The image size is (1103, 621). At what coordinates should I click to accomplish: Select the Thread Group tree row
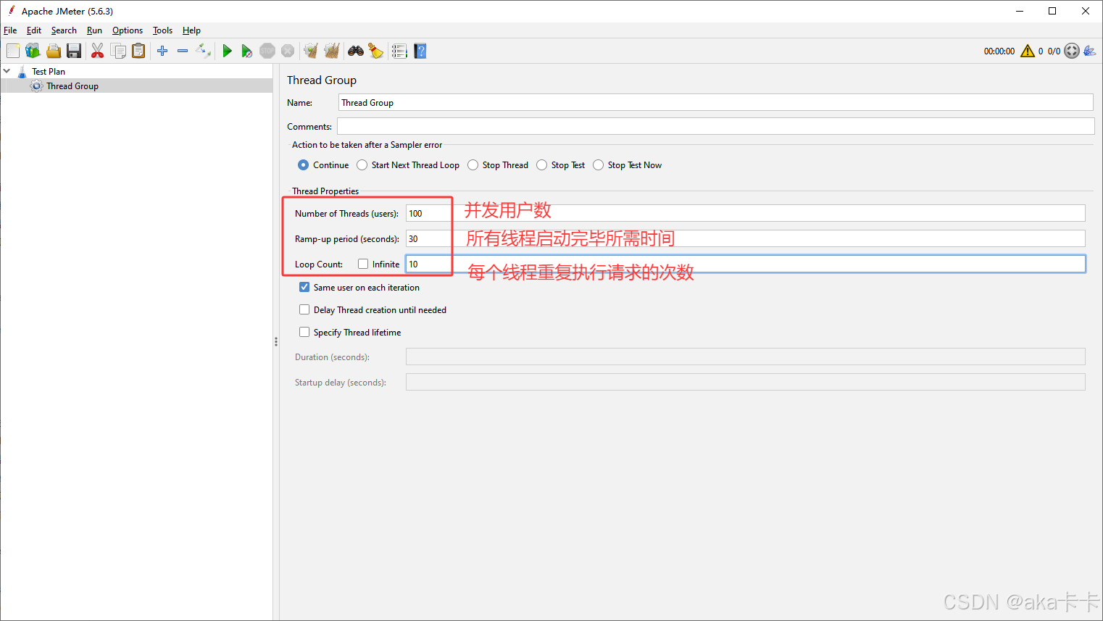(x=136, y=86)
